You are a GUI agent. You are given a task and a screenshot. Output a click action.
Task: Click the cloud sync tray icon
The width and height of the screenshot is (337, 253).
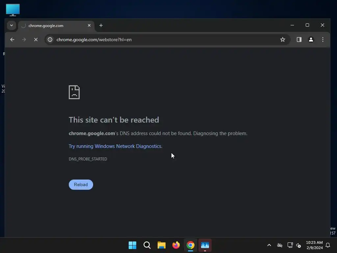(280, 245)
